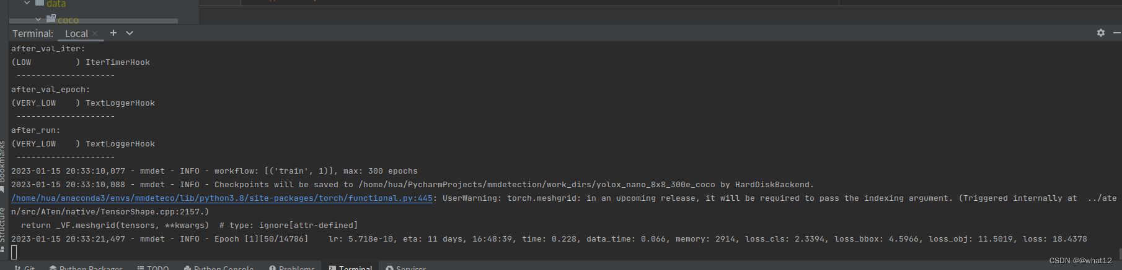Click the 'n/src/ATen/native/TensorShape.cpp:2157.)' line

[110, 212]
